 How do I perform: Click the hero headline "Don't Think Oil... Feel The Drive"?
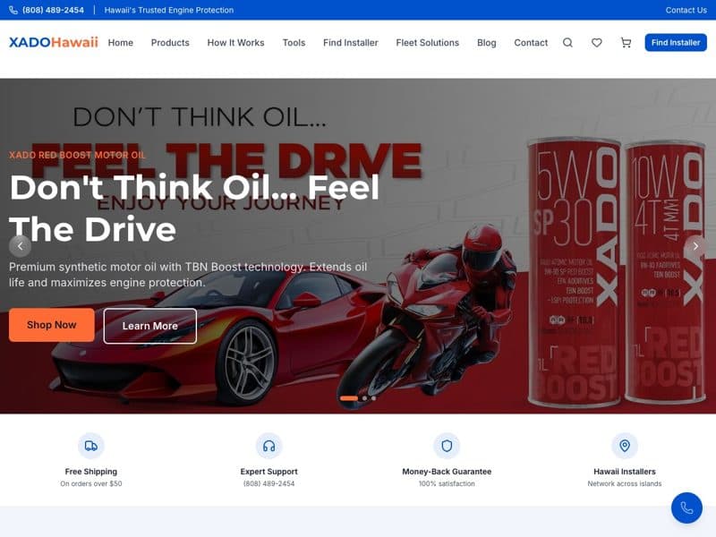point(194,209)
